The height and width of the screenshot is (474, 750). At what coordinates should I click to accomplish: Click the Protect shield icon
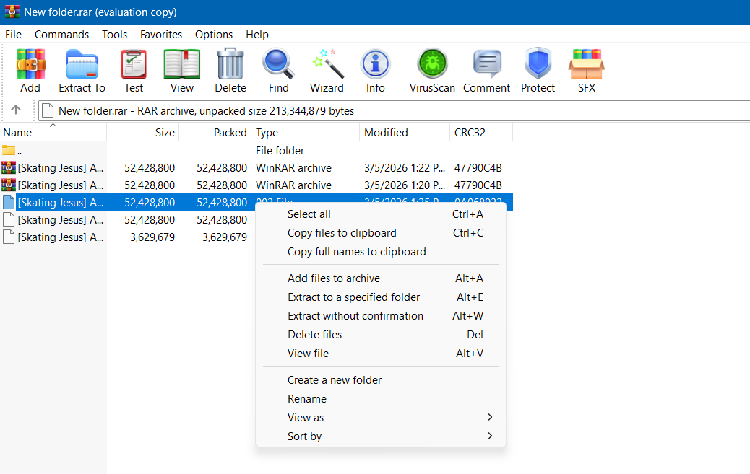click(538, 63)
